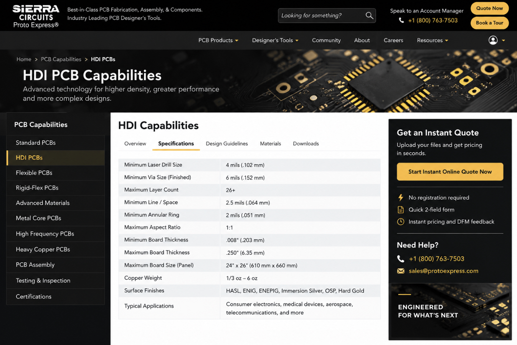Click the Maximum Layer Count value 26+
The image size is (517, 345).
[x=231, y=190]
